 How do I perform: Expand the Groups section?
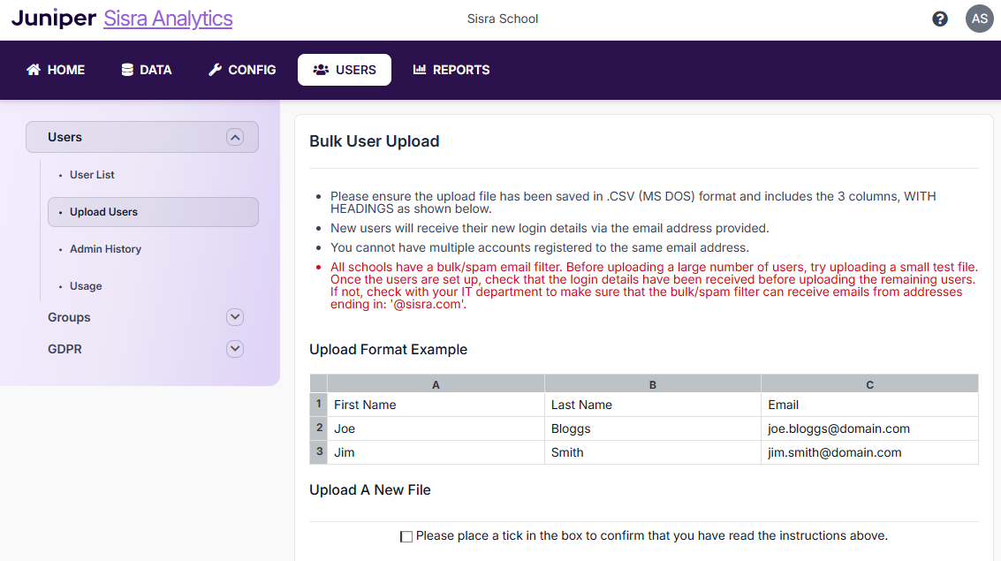[x=234, y=317]
